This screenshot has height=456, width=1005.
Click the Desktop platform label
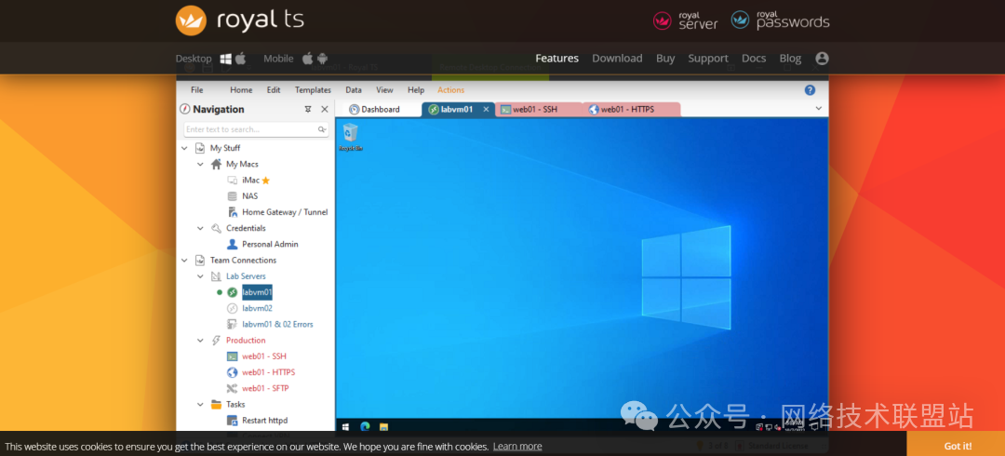pos(194,59)
